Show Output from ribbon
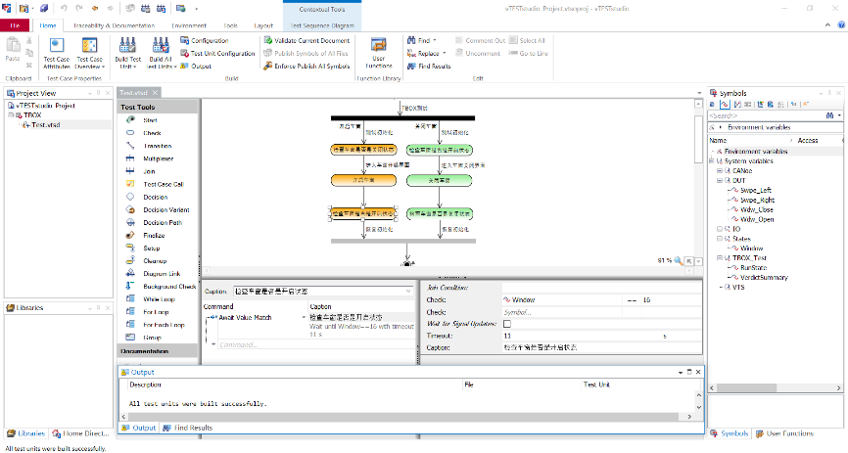The width and height of the screenshot is (848, 453). tap(196, 66)
